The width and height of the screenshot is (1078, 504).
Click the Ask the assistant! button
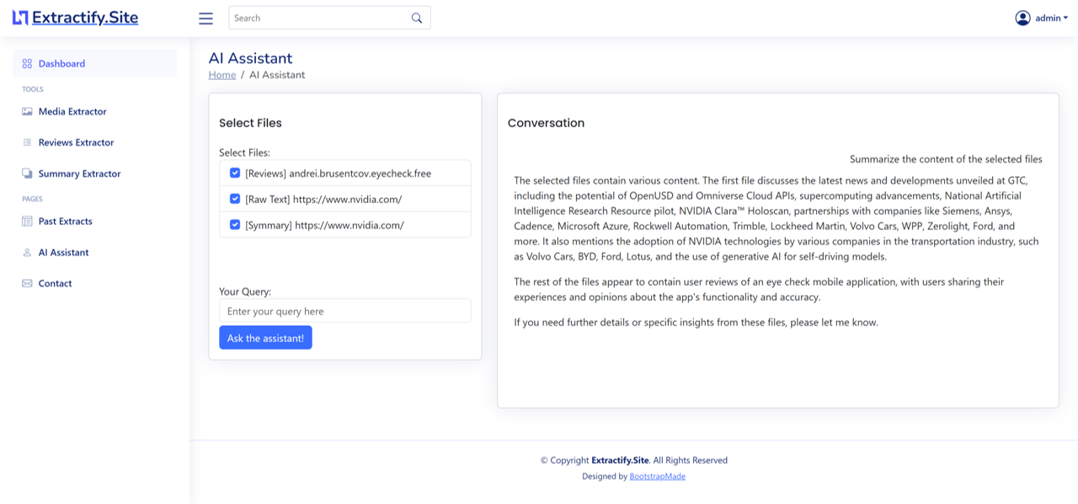(x=265, y=338)
